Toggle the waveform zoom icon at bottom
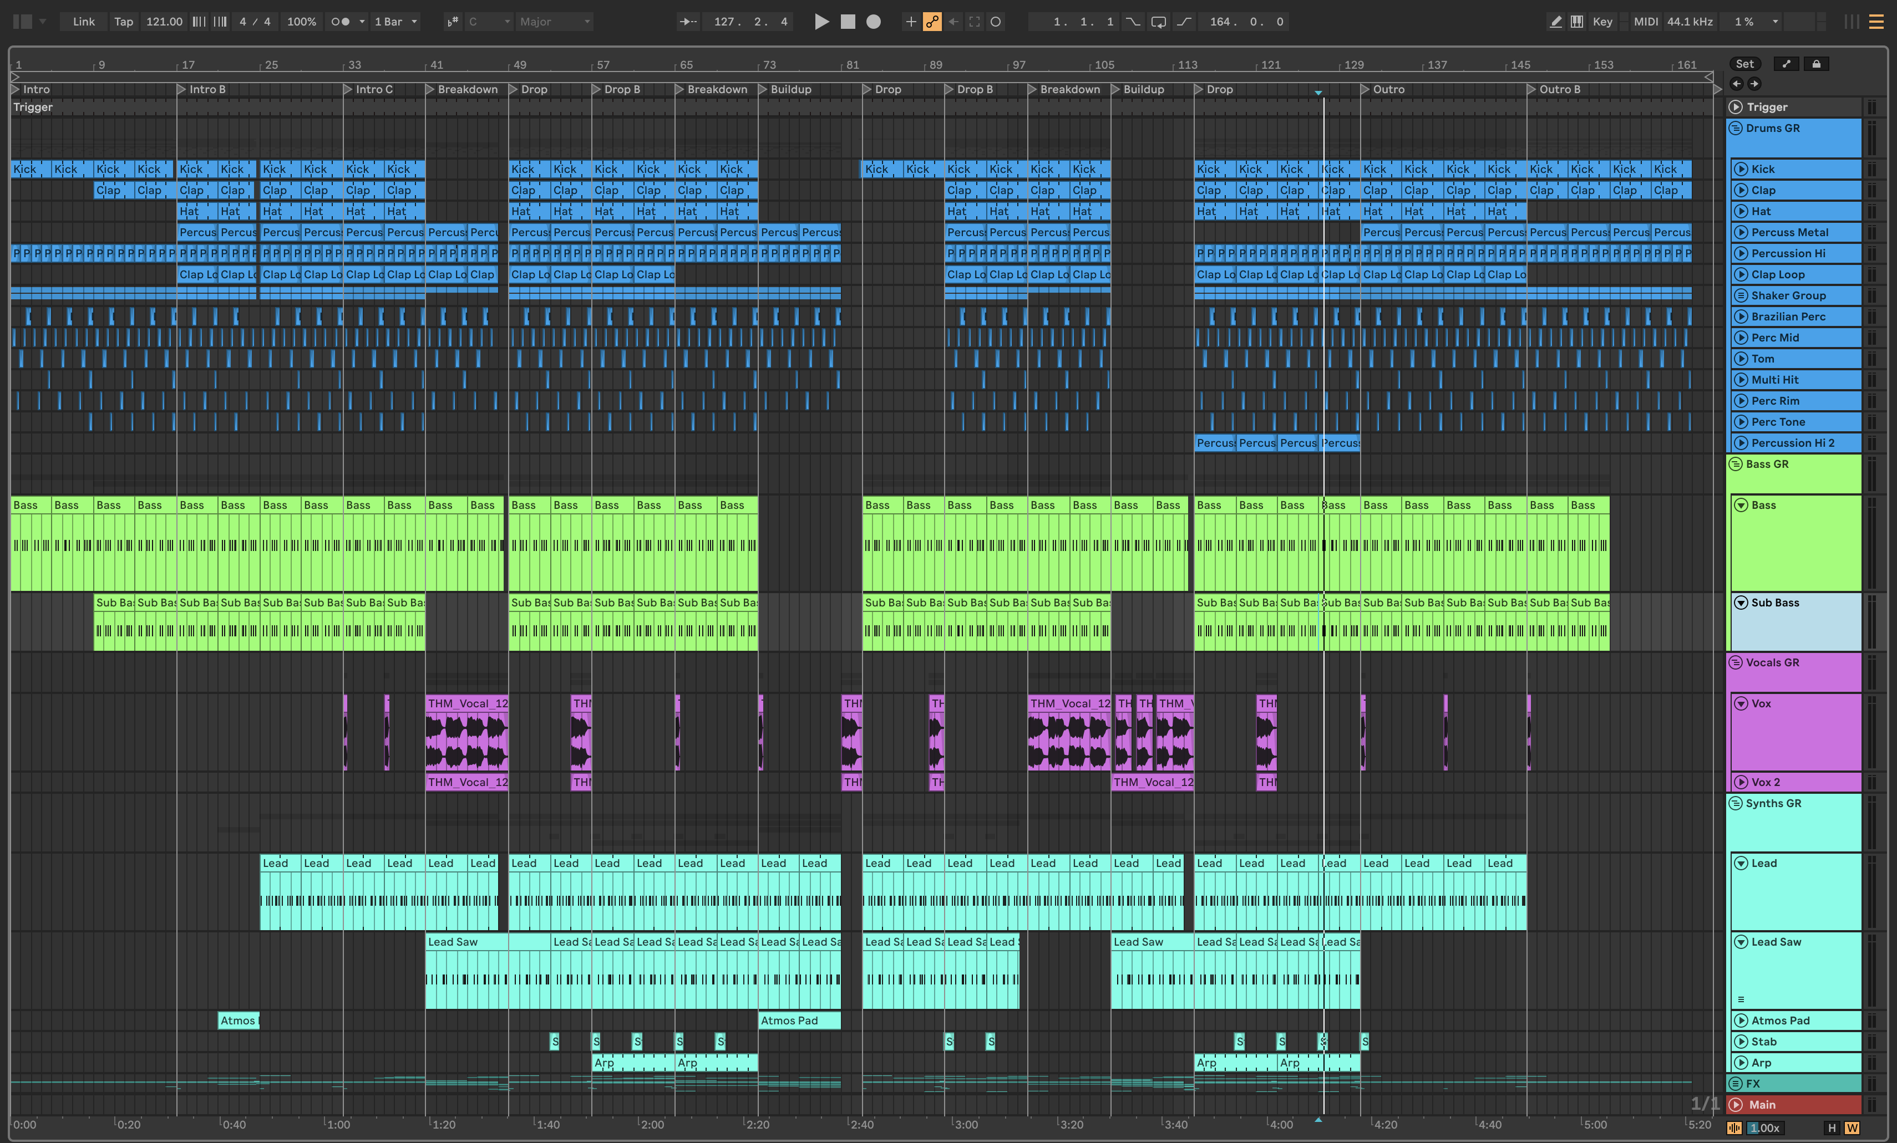The image size is (1897, 1143). (1734, 1127)
